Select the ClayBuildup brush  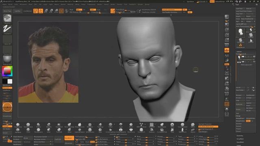tap(18, 125)
